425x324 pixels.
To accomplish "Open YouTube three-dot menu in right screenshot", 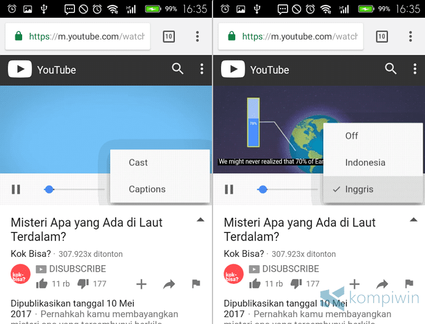I will (x=415, y=69).
